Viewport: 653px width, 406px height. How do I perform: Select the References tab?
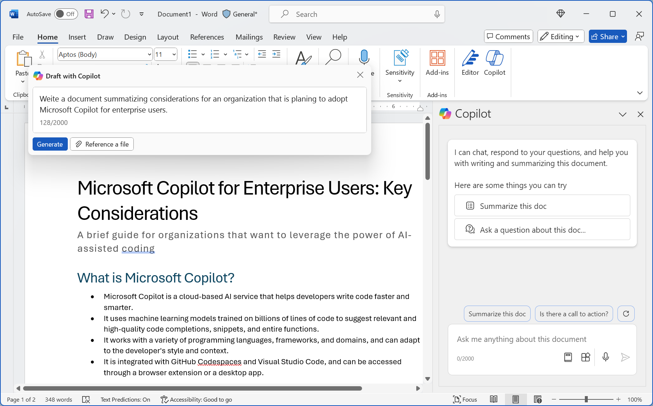tap(207, 37)
